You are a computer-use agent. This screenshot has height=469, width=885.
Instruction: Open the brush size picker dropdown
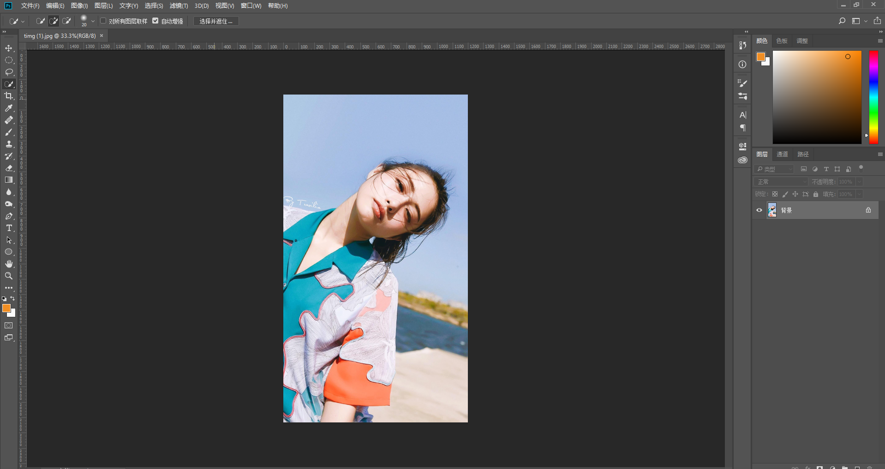click(x=93, y=21)
